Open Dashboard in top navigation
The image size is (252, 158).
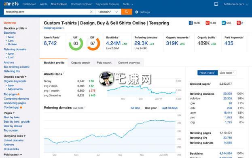(x=29, y=4)
